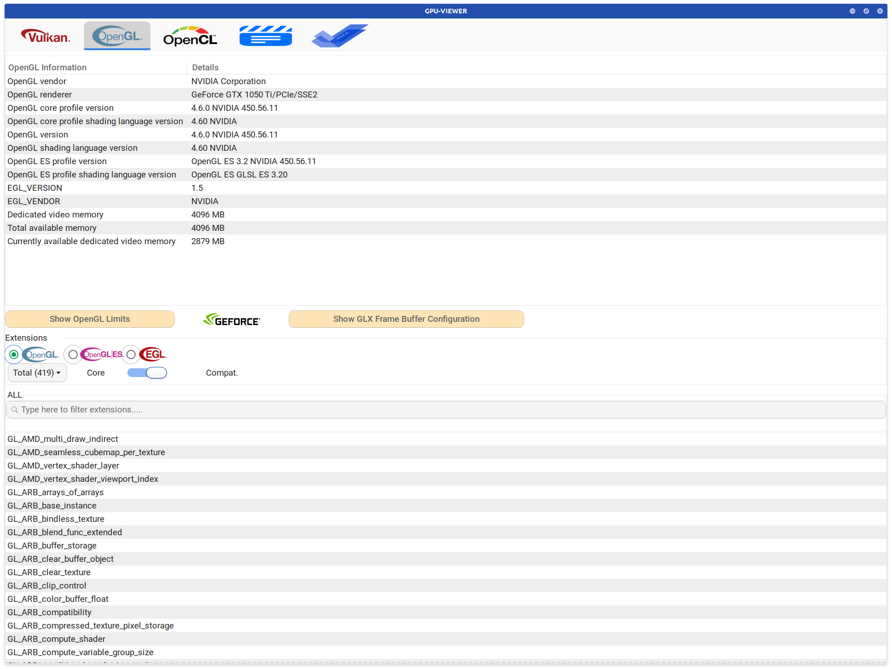Select the OpenGL ES extensions radio button
The image size is (892, 669).
(73, 354)
